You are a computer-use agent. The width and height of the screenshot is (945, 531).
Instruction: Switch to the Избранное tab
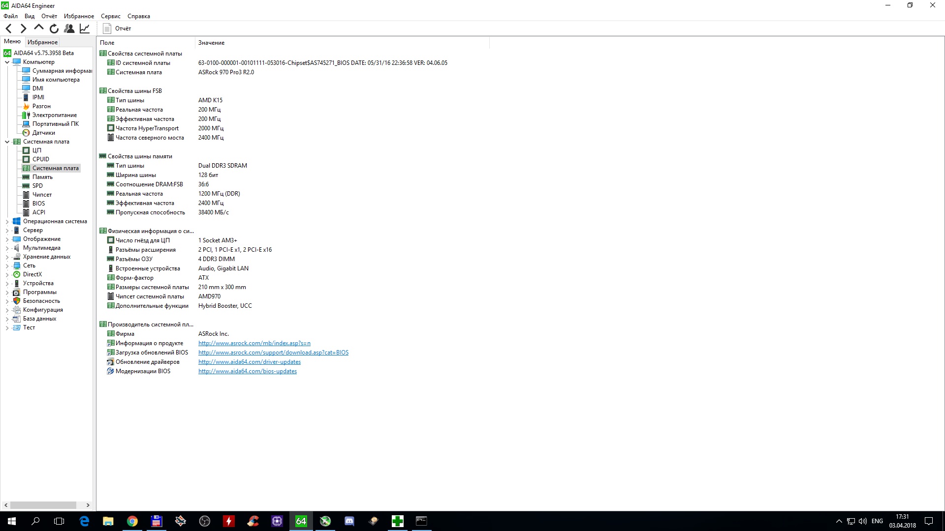point(42,42)
